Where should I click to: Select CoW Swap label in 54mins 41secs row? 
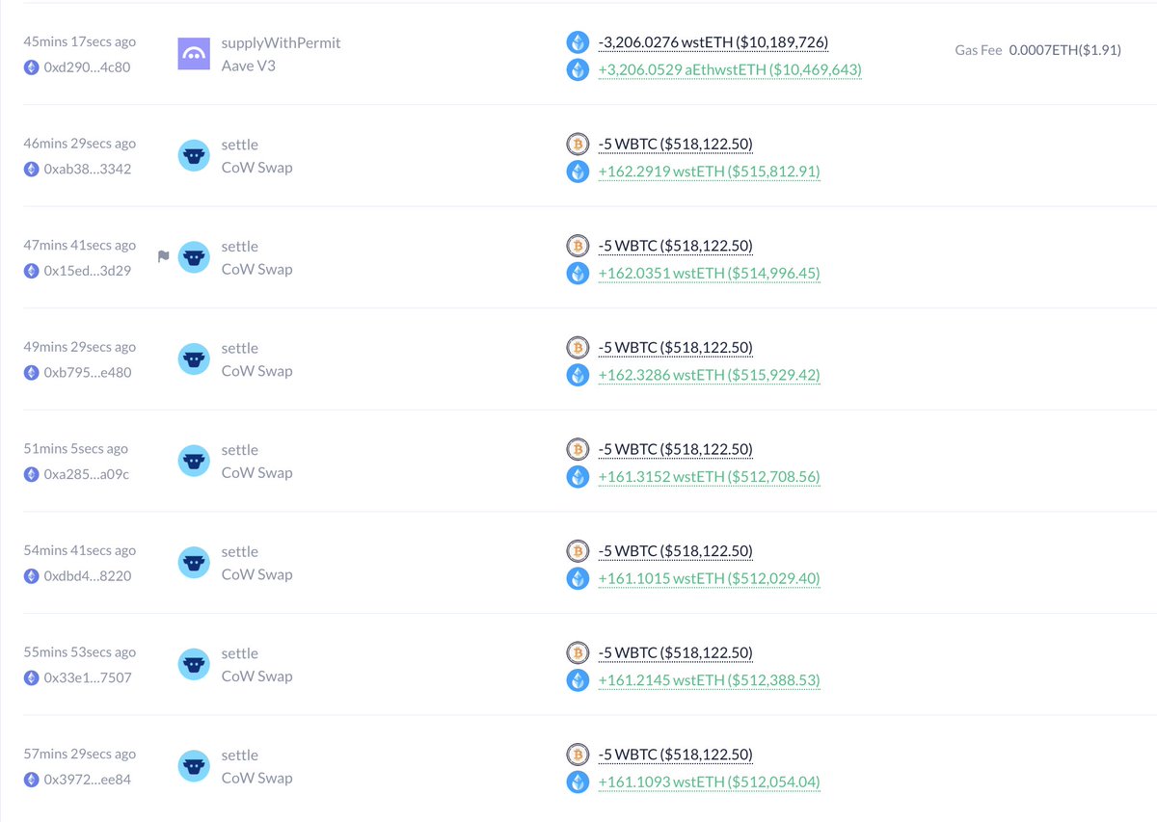pos(257,574)
